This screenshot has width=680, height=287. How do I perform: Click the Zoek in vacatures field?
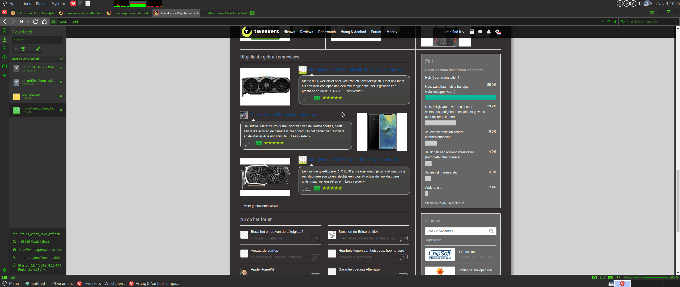[456, 231]
